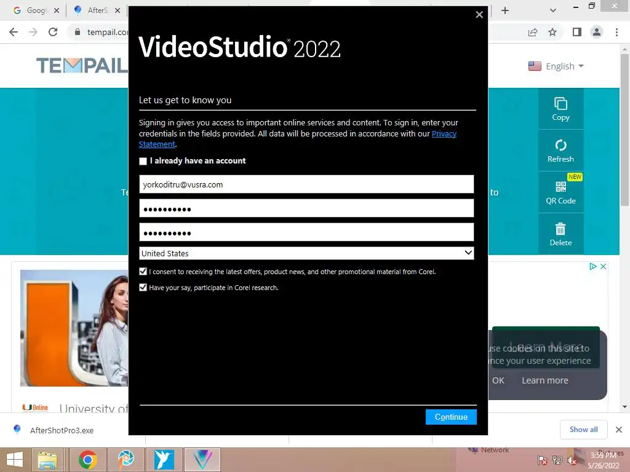The width and height of the screenshot is (630, 472).
Task: Uncheck participate in Corel research
Action: tap(143, 288)
